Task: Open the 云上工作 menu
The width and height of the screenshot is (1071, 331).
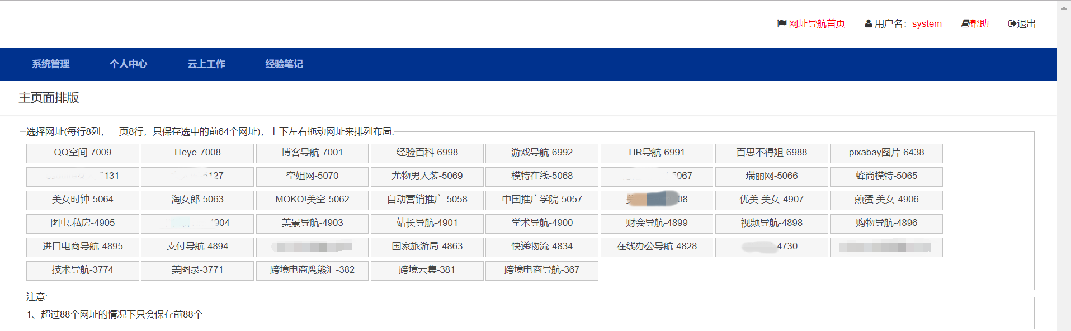Action: (x=206, y=64)
